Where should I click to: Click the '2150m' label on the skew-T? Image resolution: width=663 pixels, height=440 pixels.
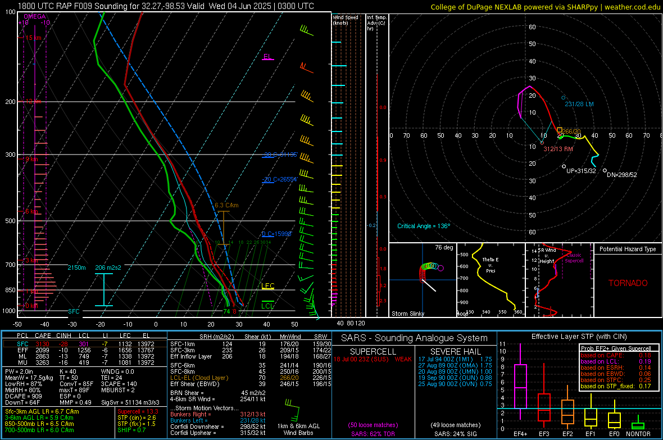click(x=76, y=267)
